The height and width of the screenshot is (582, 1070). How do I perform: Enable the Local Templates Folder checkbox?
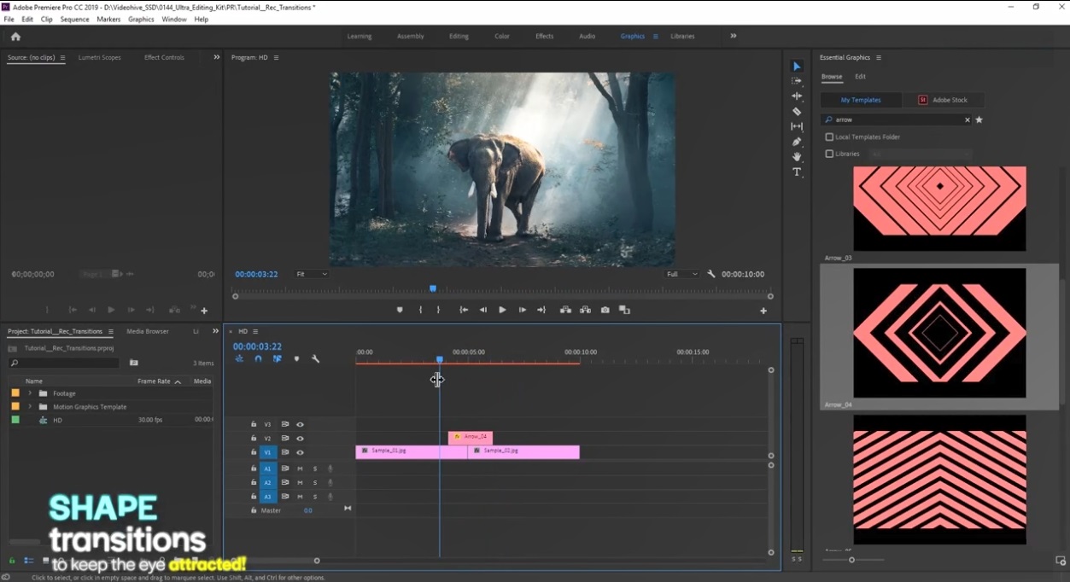[x=829, y=137]
